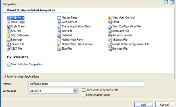Enable Place code in separate file
The image size is (176, 107).
click(x=83, y=90)
